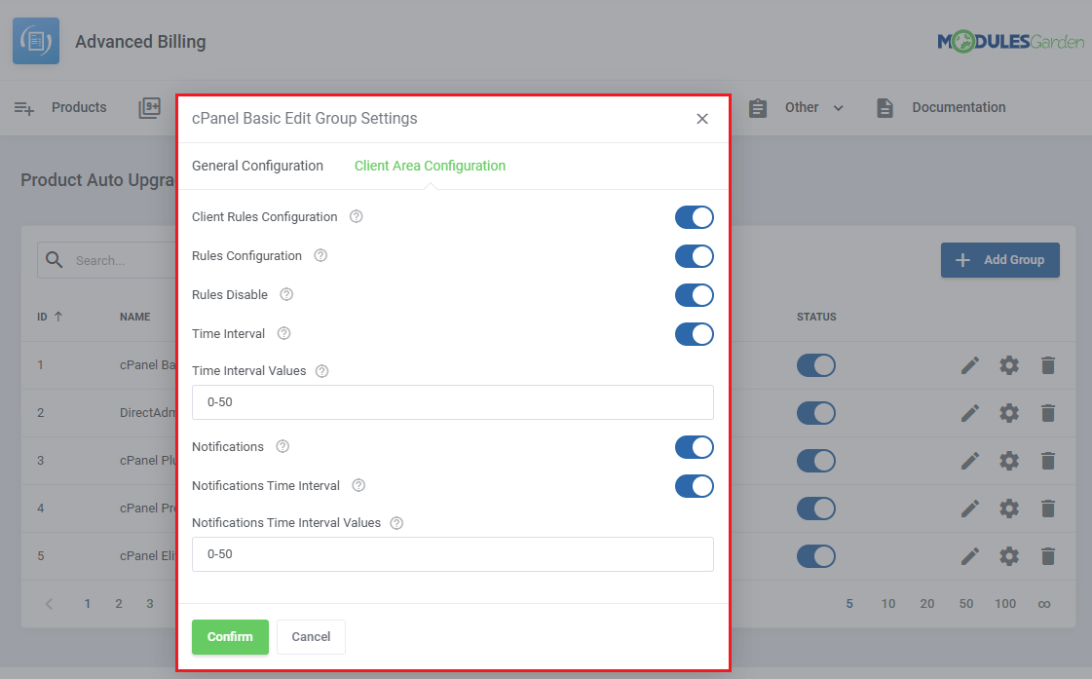Screen dimensions: 1092x679
Task: Toggle the Time Interval switch
Action: point(695,334)
